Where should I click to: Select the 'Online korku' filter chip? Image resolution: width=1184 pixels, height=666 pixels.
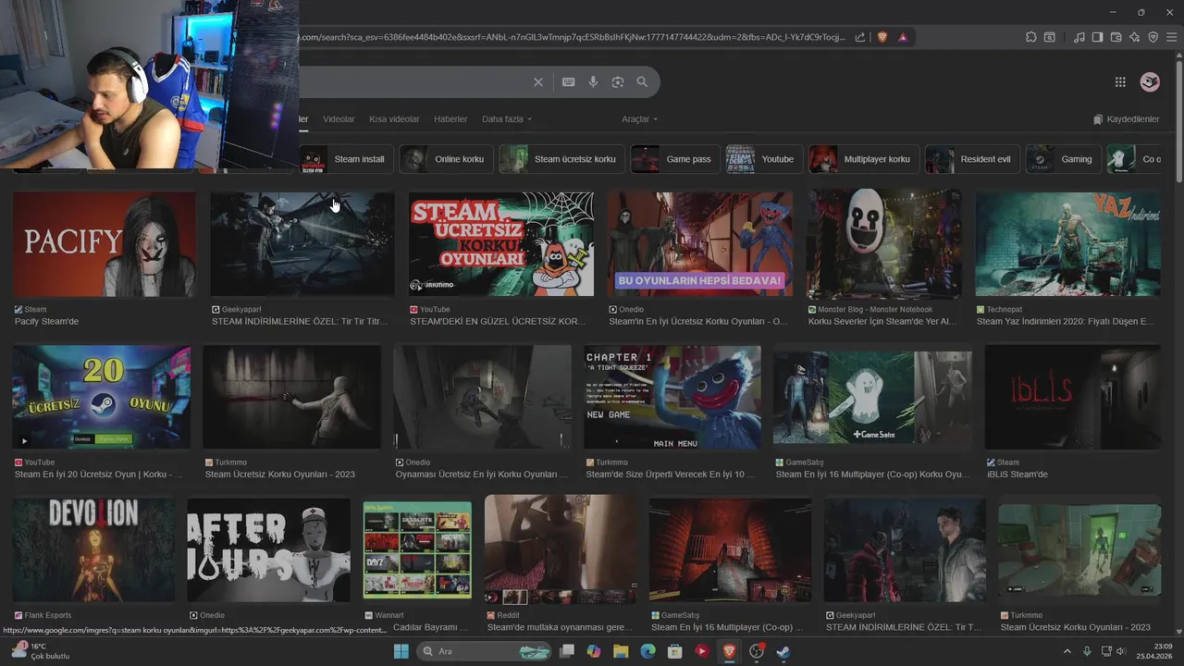[448, 159]
